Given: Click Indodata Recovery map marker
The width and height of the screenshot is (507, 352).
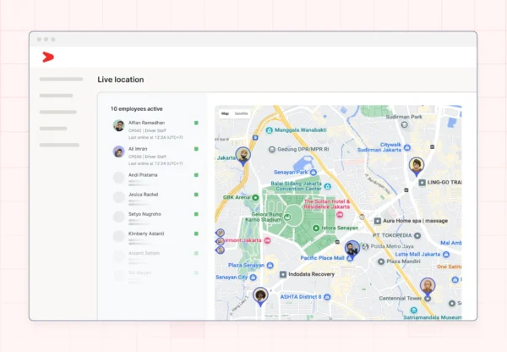Looking at the screenshot, I should [x=283, y=274].
